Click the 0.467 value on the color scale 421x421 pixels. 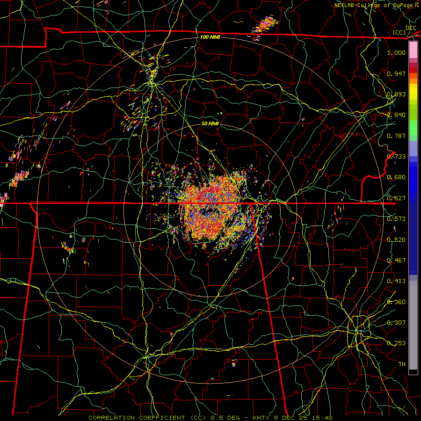pos(396,260)
